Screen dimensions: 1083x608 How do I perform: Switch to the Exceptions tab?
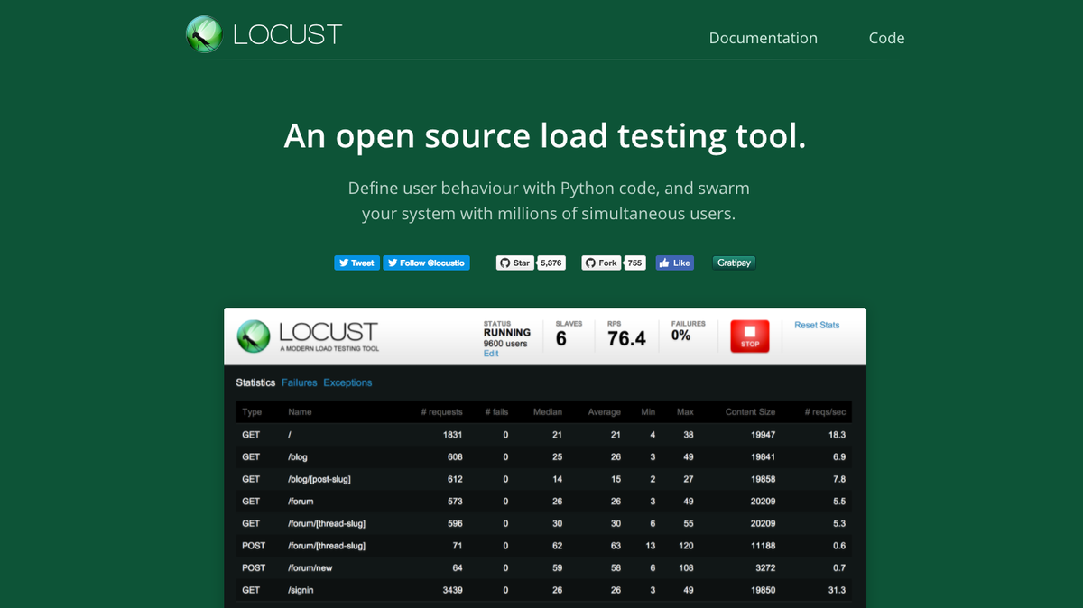[347, 382]
